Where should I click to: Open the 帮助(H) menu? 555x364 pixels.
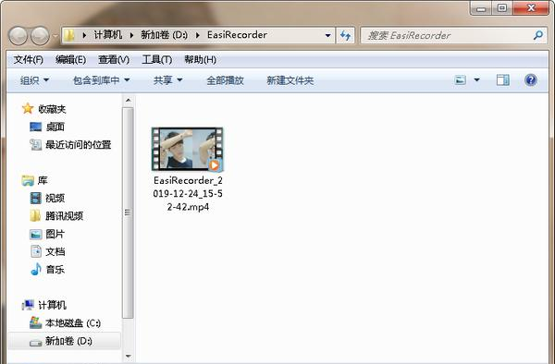[201, 60]
